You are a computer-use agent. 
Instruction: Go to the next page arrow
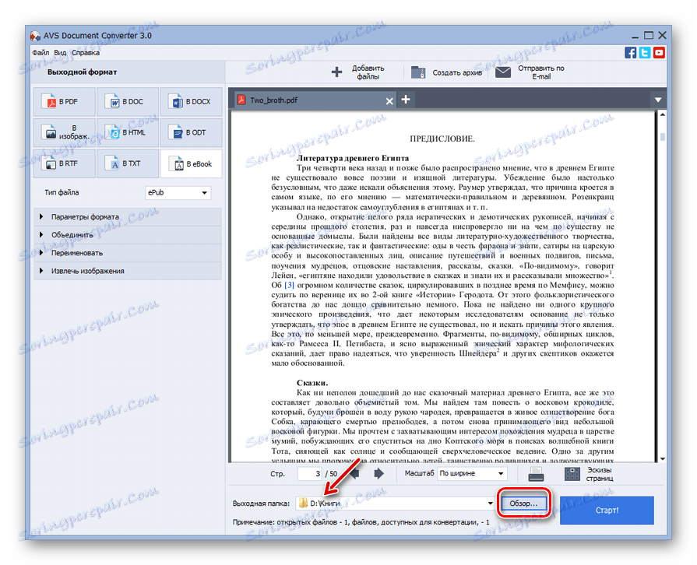coord(378,473)
